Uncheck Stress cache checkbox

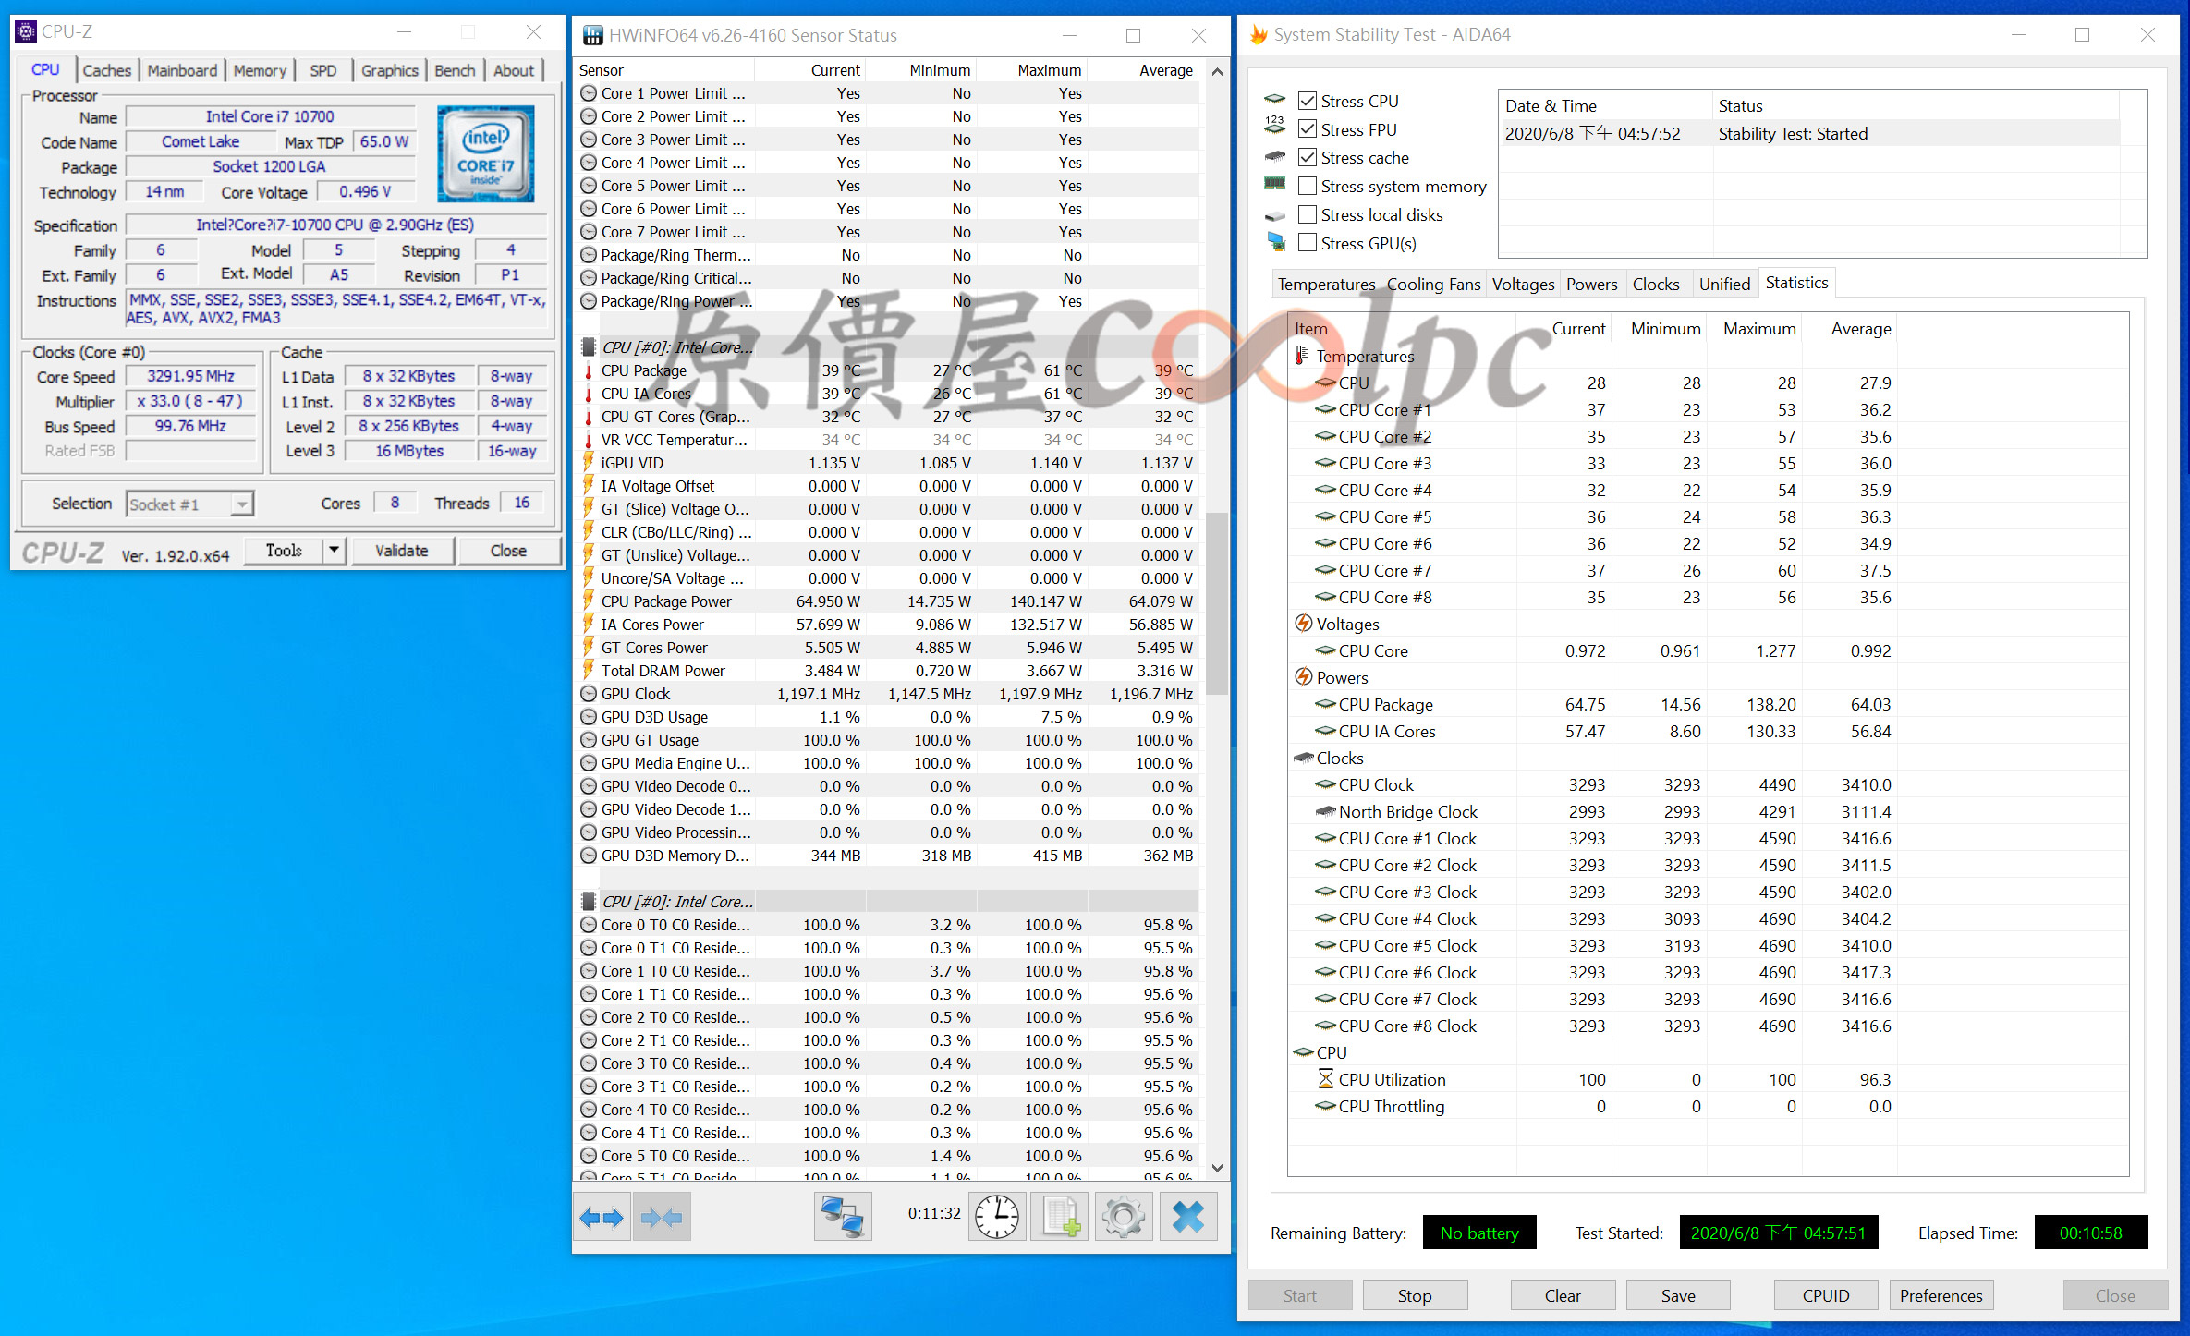click(1308, 157)
